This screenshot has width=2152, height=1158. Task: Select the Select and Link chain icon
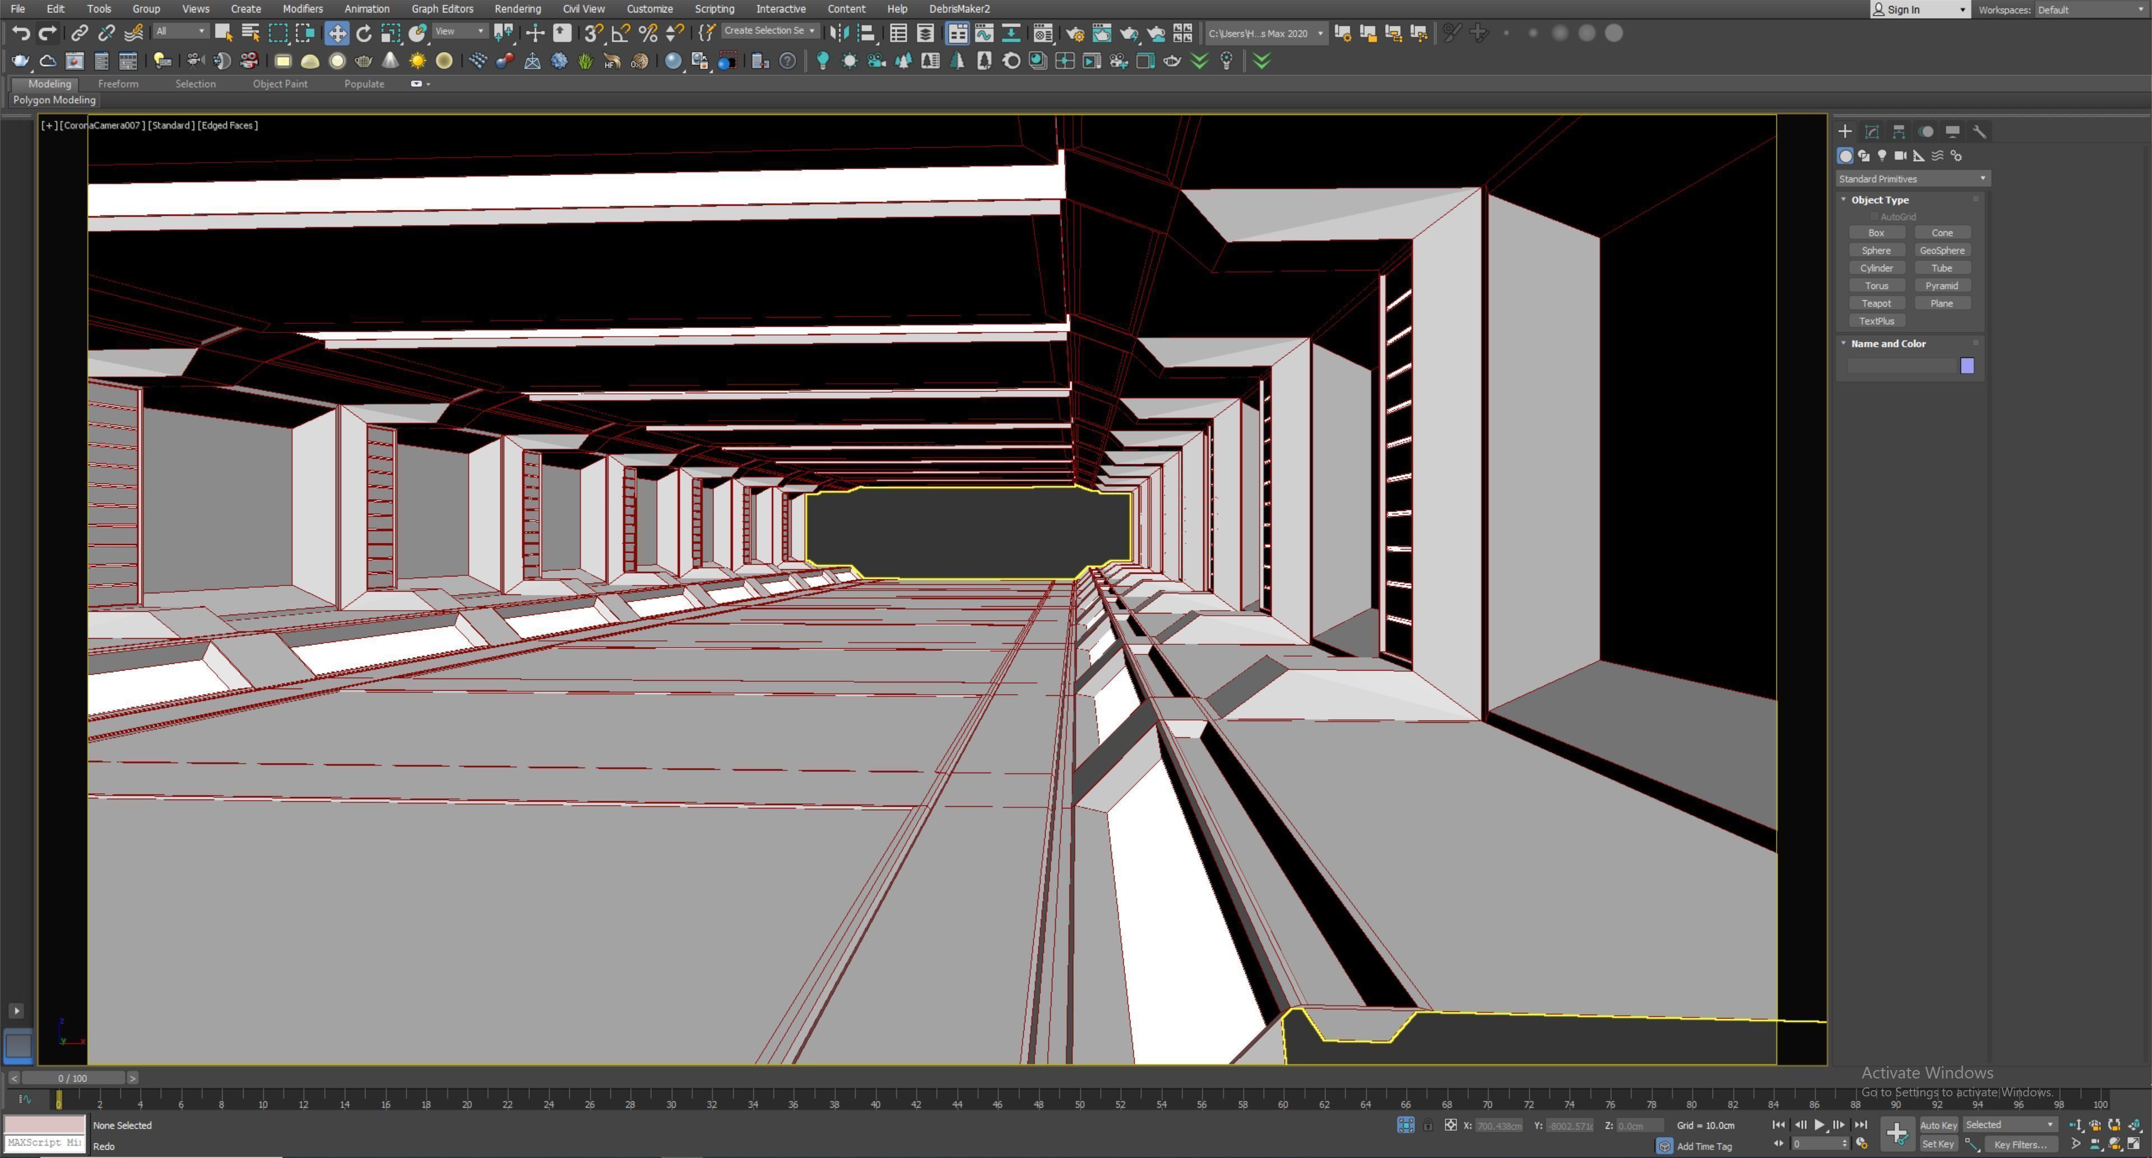(80, 34)
